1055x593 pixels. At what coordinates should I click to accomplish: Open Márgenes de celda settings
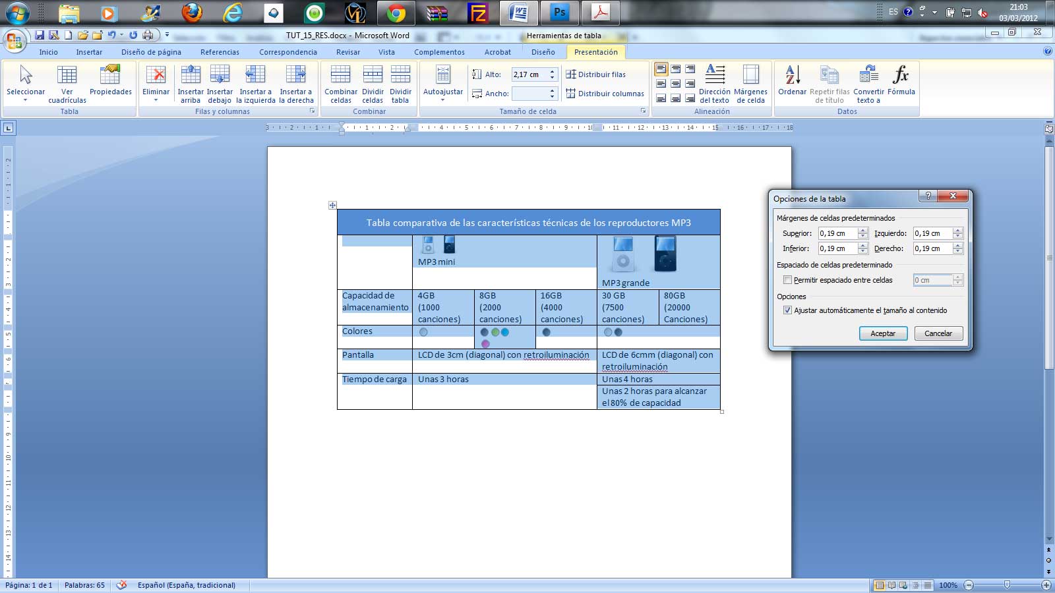click(x=752, y=82)
